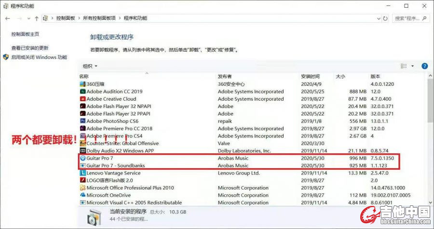Image resolution: width=434 pixels, height=229 pixels.
Task: Click the Adobe Audition CC 2019 icon
Action: pyautogui.click(x=82, y=92)
